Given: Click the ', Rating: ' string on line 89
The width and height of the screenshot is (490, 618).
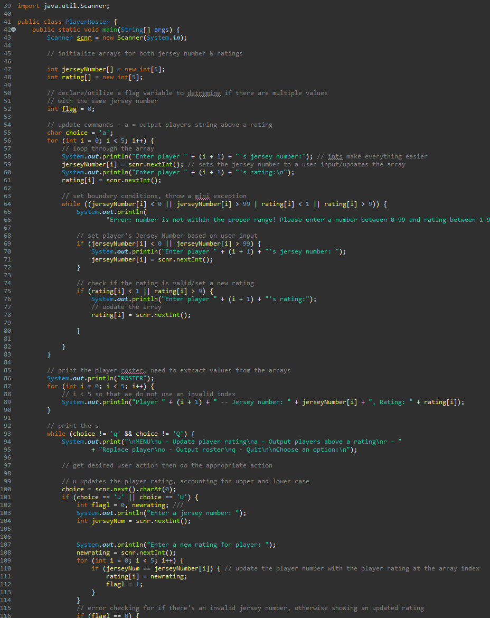Looking at the screenshot, I should [391, 402].
